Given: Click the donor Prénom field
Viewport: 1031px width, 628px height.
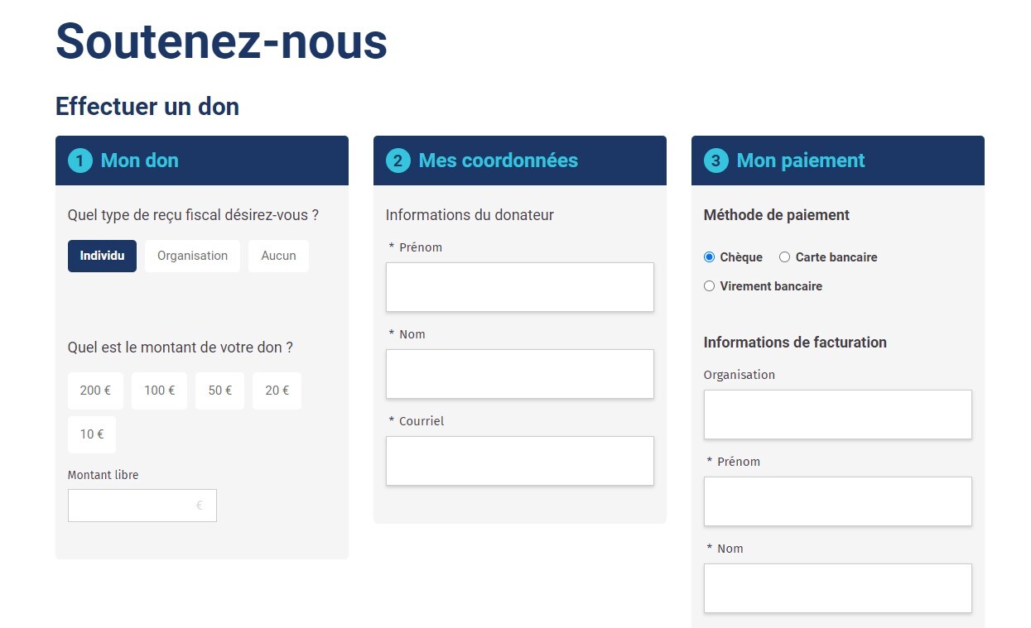Looking at the screenshot, I should (x=519, y=287).
